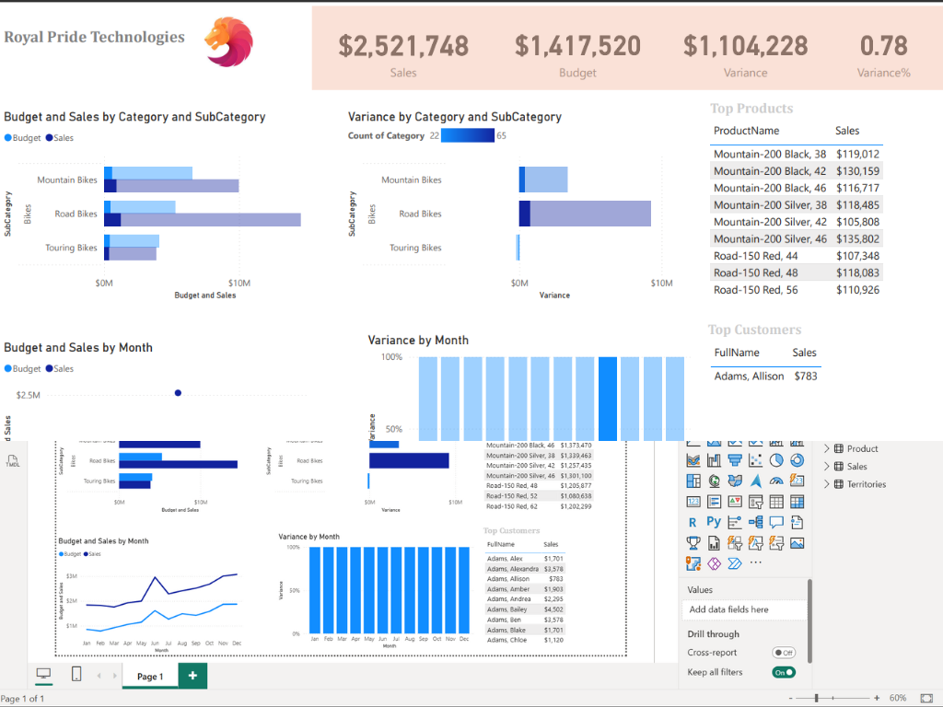Click FullName column header in Top Customers

(736, 353)
